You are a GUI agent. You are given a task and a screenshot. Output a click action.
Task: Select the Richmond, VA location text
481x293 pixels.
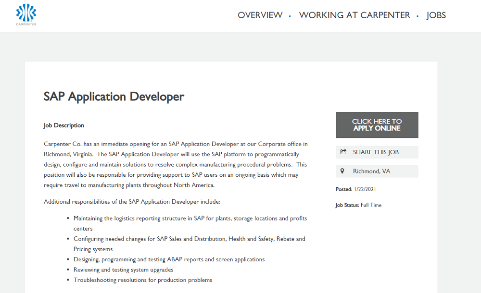pos(371,171)
